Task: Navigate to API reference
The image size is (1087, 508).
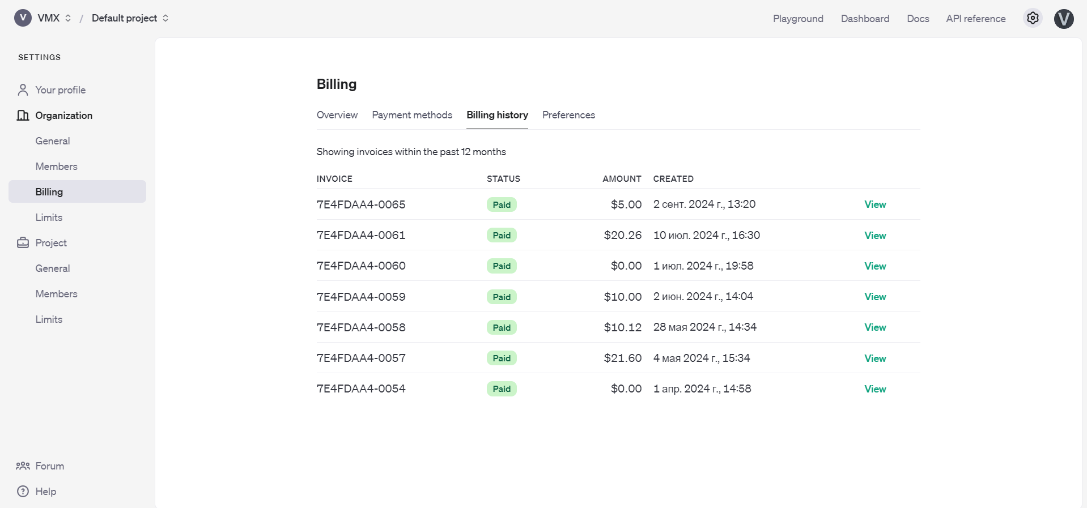Action: [x=975, y=19]
